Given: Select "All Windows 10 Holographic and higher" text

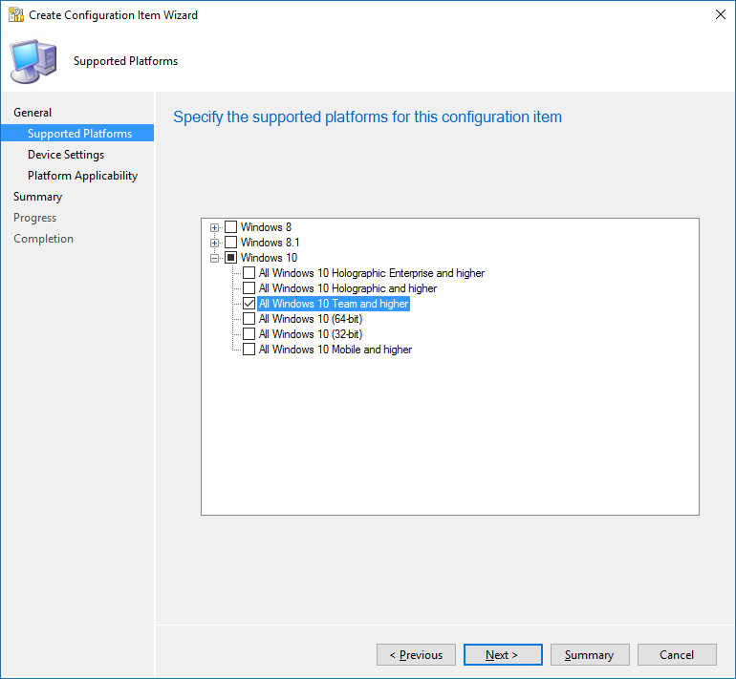Looking at the screenshot, I should pyautogui.click(x=348, y=287).
